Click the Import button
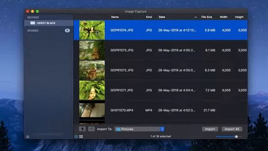 (x=210, y=129)
